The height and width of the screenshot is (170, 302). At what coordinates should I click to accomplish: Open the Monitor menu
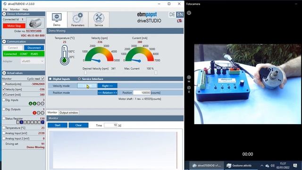[x=15, y=9]
